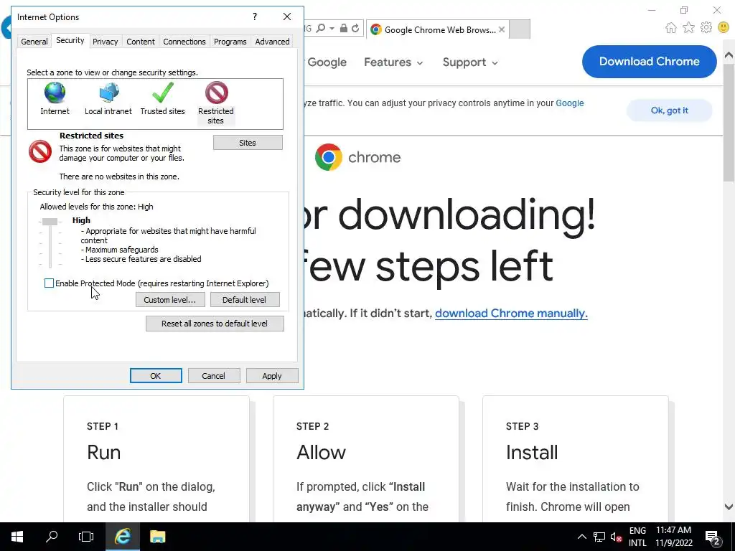This screenshot has width=735, height=551.
Task: Click the Ok, got it button
Action: click(x=670, y=110)
